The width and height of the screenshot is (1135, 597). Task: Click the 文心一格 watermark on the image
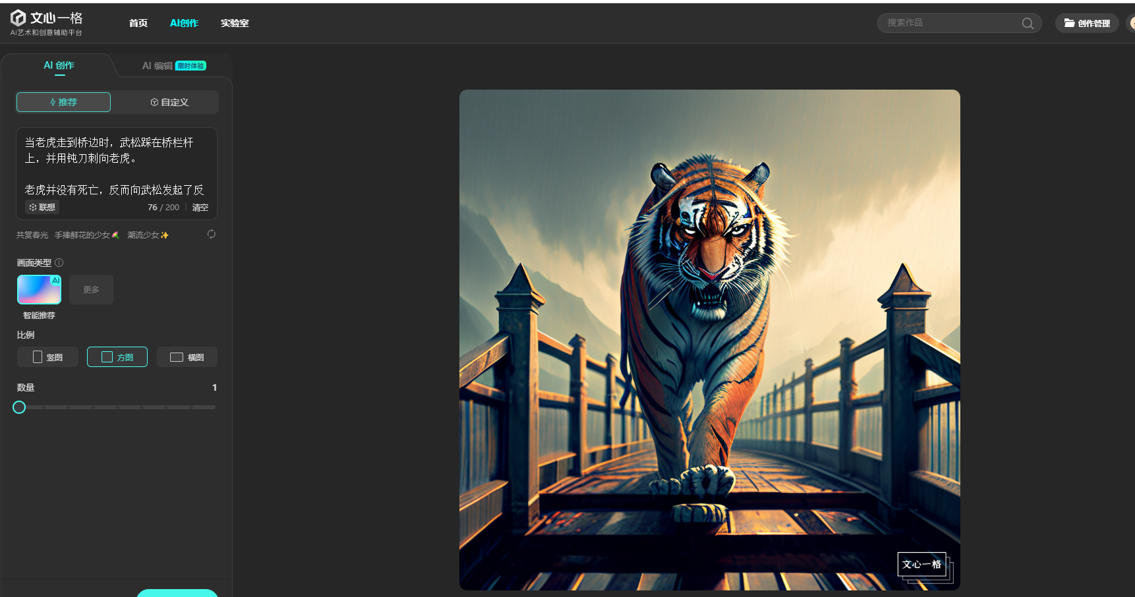coord(922,565)
